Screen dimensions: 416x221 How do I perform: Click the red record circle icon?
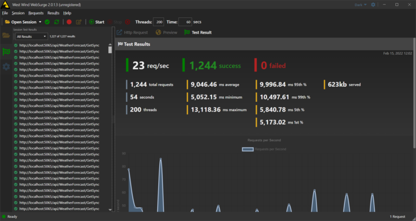click(x=69, y=22)
